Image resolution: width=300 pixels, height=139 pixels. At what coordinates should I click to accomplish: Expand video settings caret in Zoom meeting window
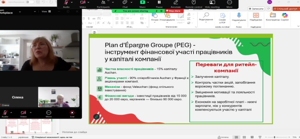[31, 112]
